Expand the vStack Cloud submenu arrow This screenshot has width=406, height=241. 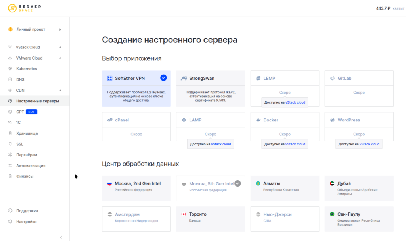[x=60, y=47]
